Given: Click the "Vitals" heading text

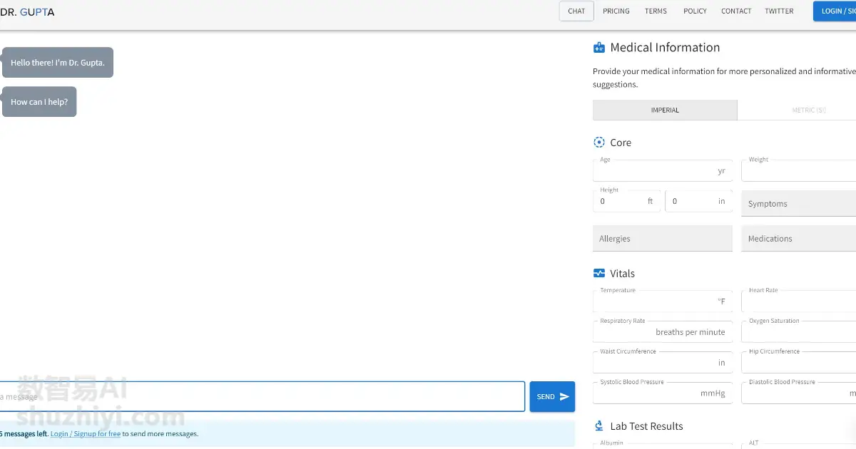Looking at the screenshot, I should click(x=622, y=274).
